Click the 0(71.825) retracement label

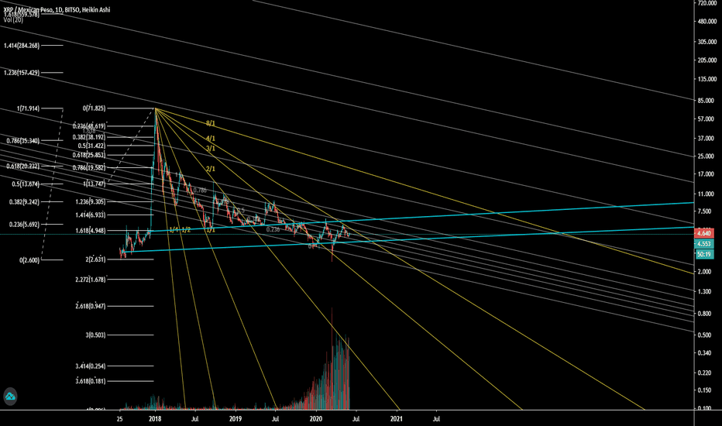94,108
